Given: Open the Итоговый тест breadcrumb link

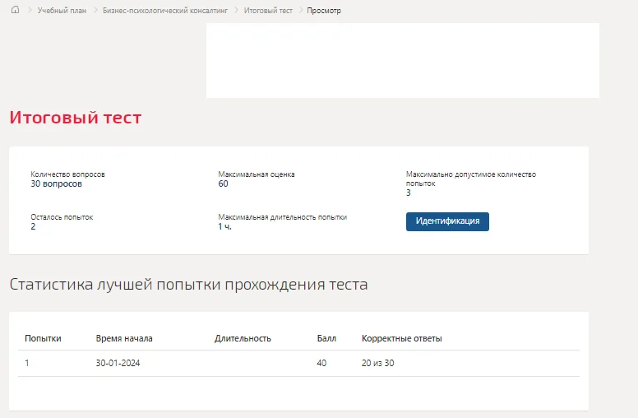Looking at the screenshot, I should 268,11.
